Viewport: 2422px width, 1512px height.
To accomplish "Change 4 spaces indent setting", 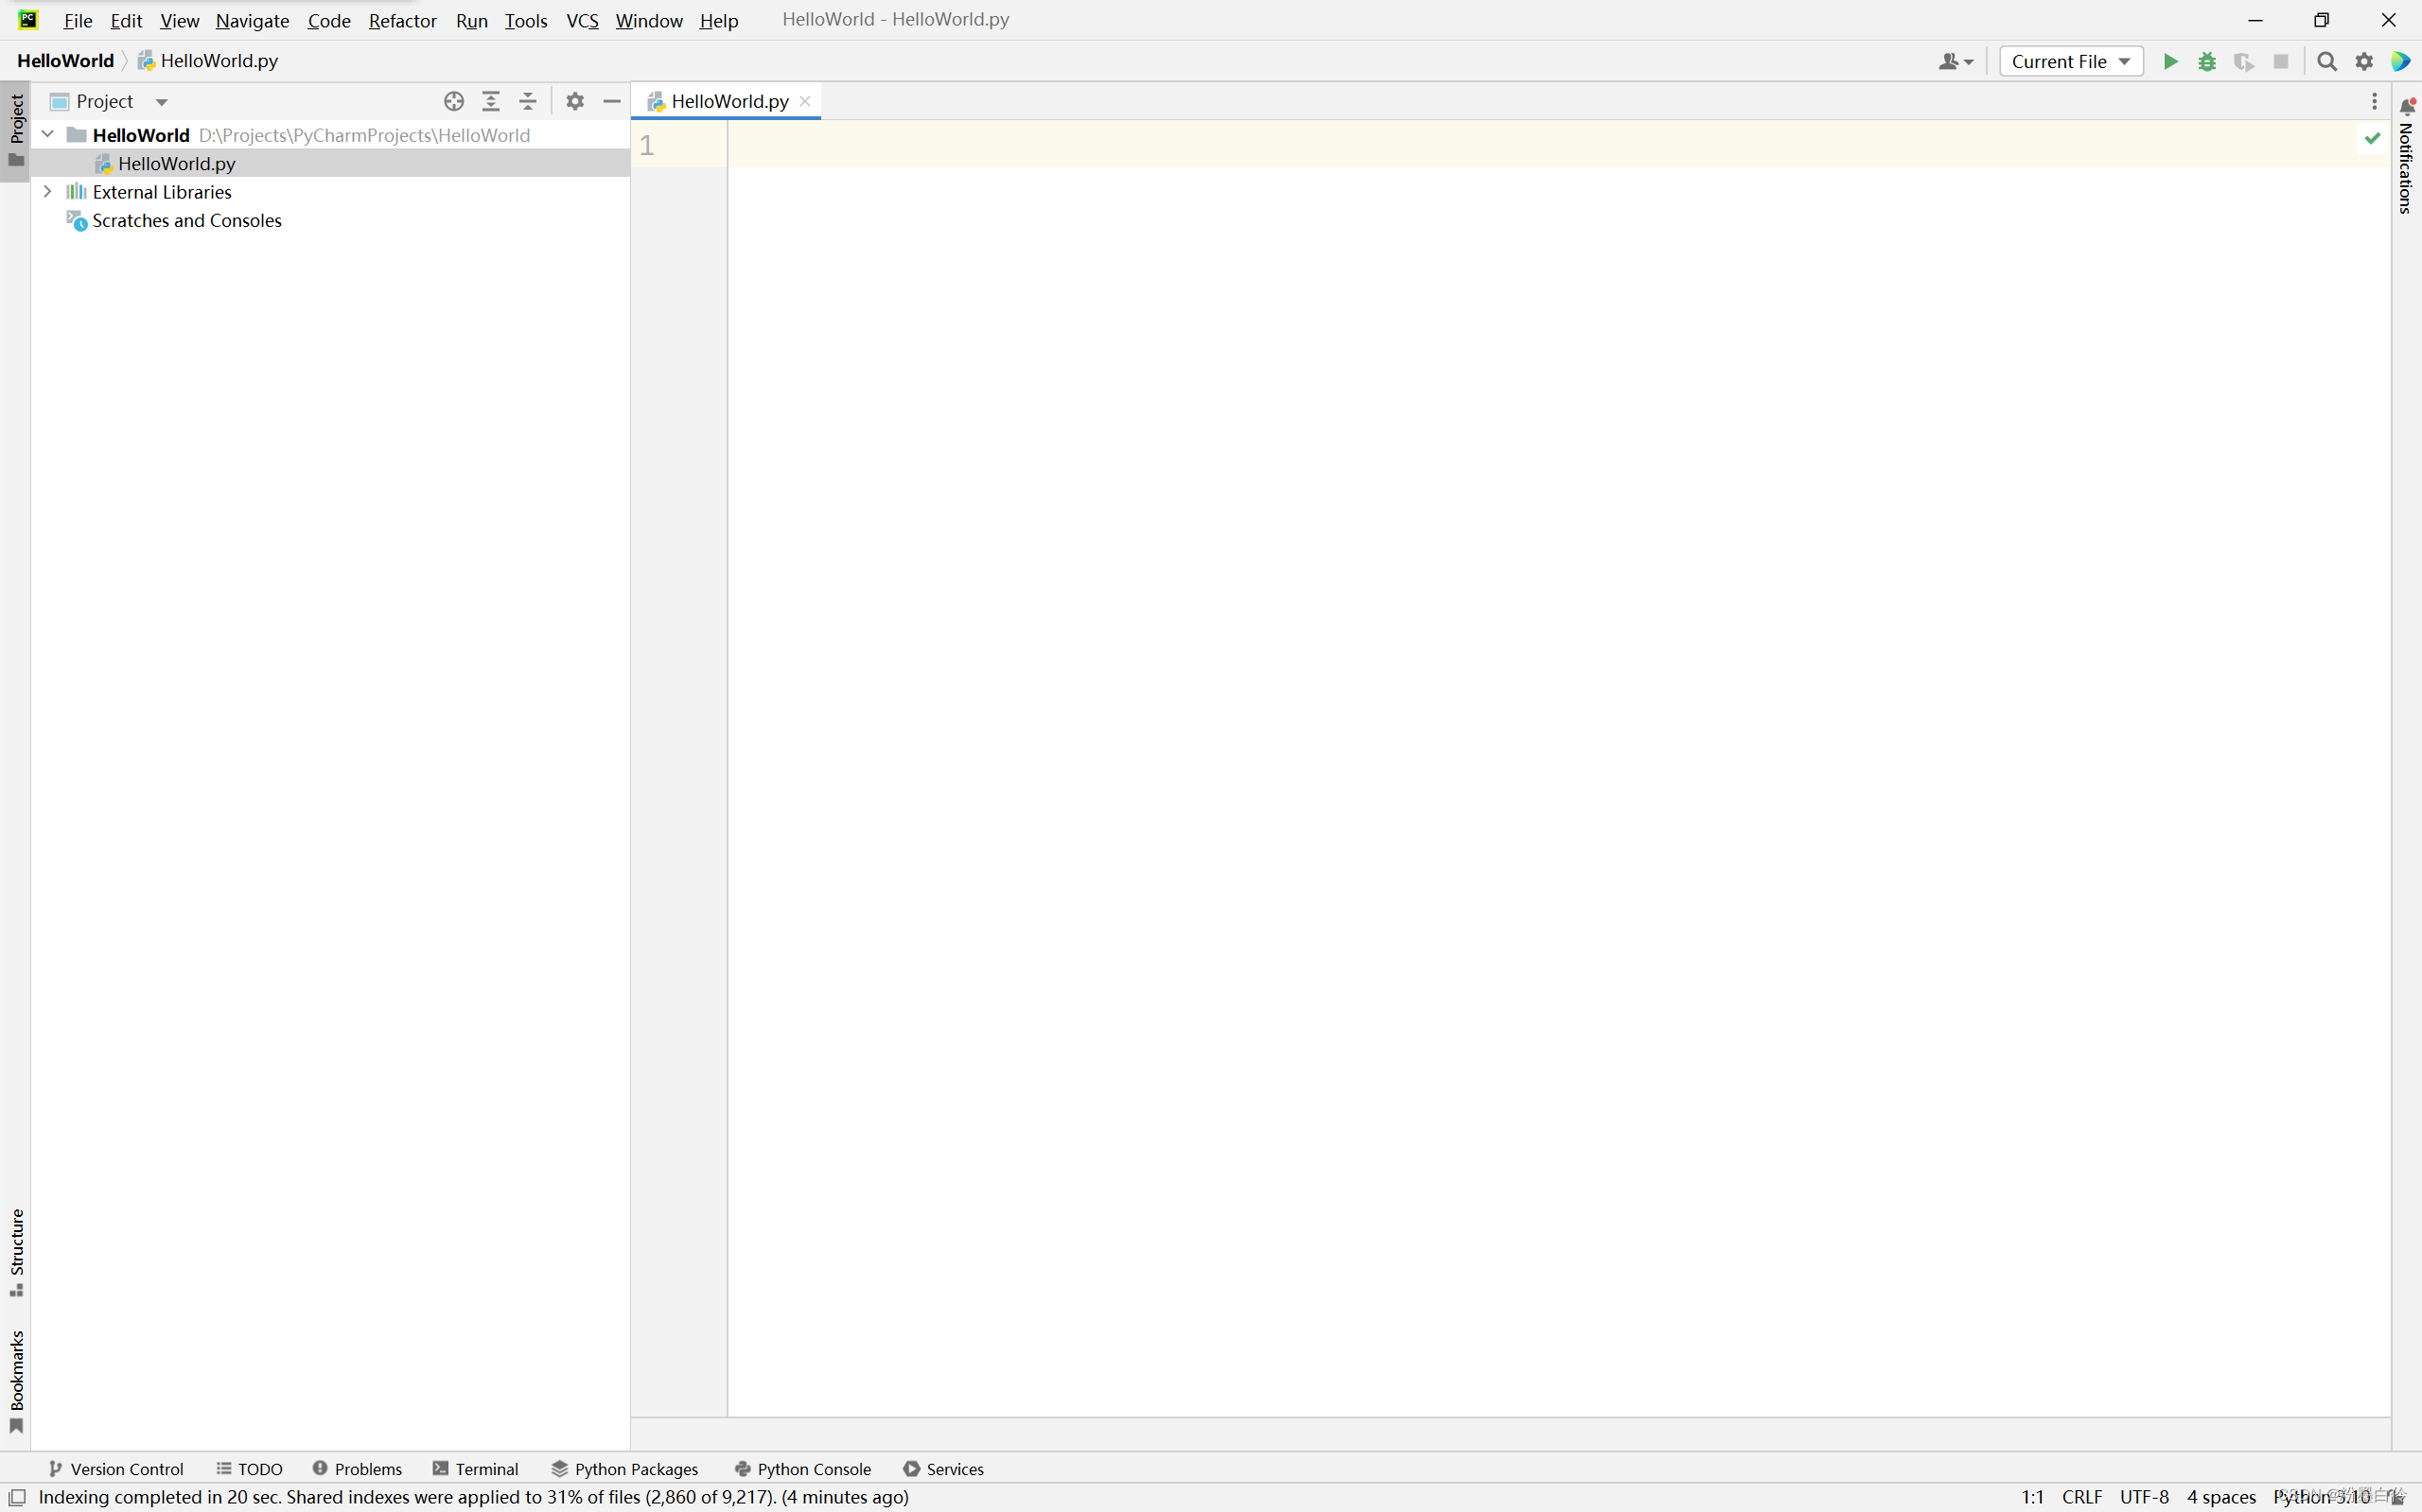I will tap(2220, 1497).
